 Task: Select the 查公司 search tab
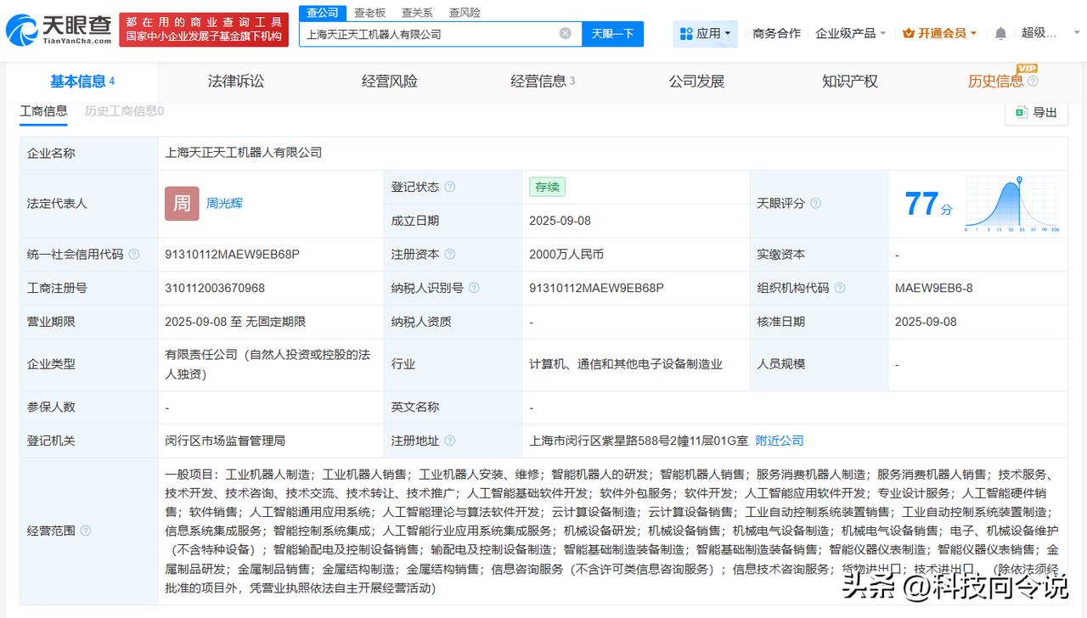pos(323,12)
